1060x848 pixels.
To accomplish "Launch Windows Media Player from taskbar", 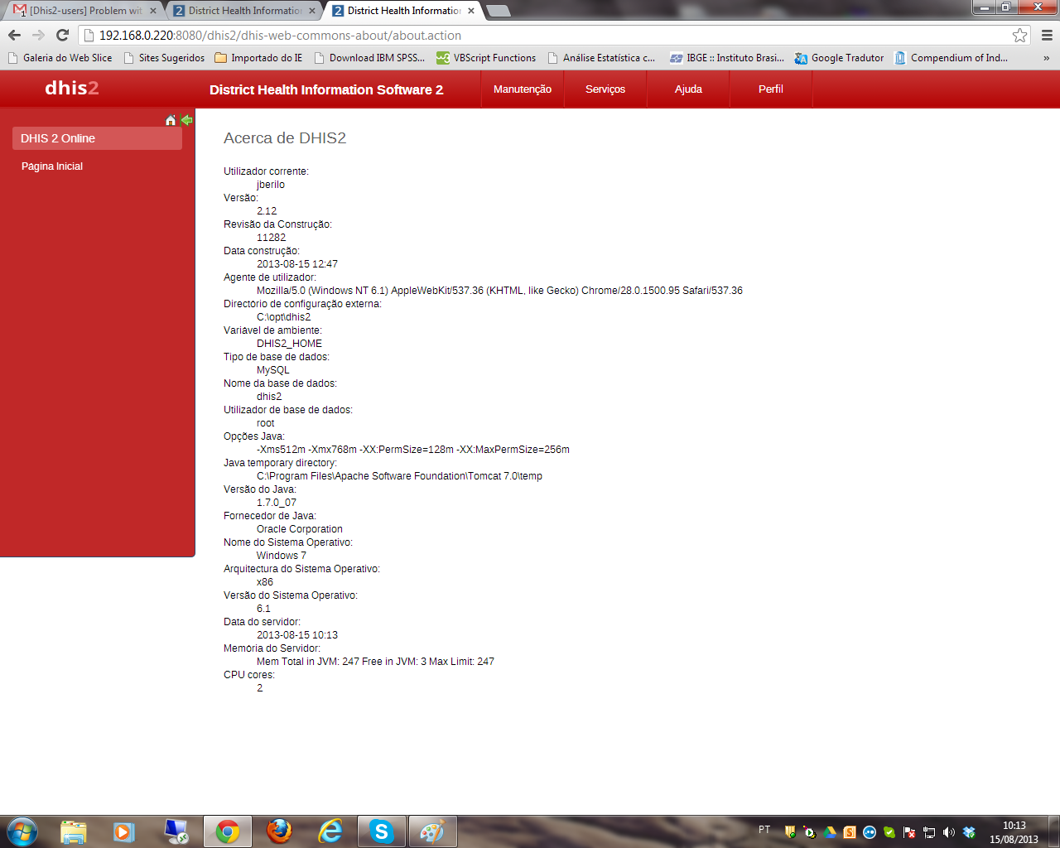I will pos(124,831).
